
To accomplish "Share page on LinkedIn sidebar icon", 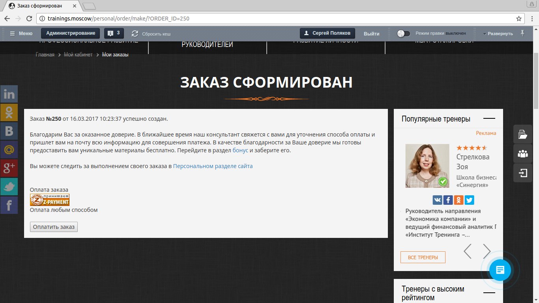I will 9,94.
